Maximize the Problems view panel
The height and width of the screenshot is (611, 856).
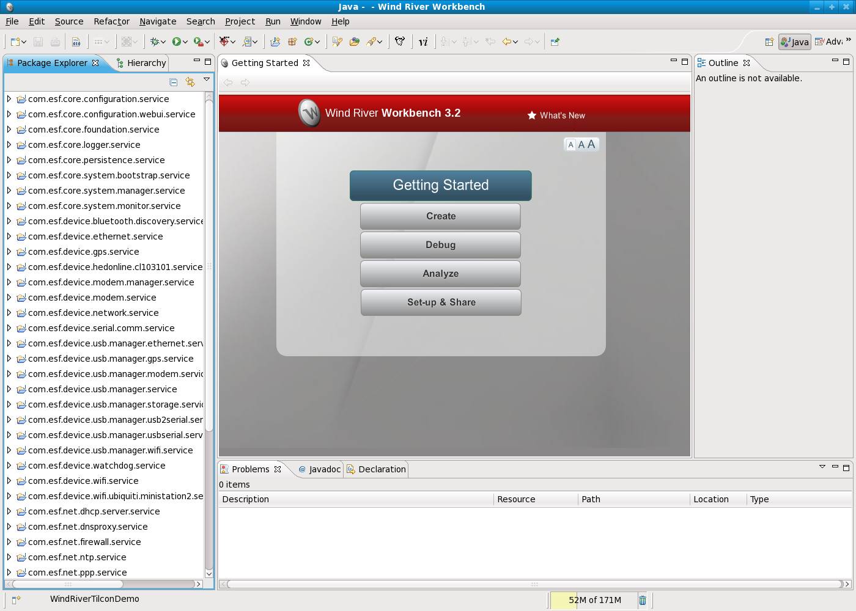(846, 467)
